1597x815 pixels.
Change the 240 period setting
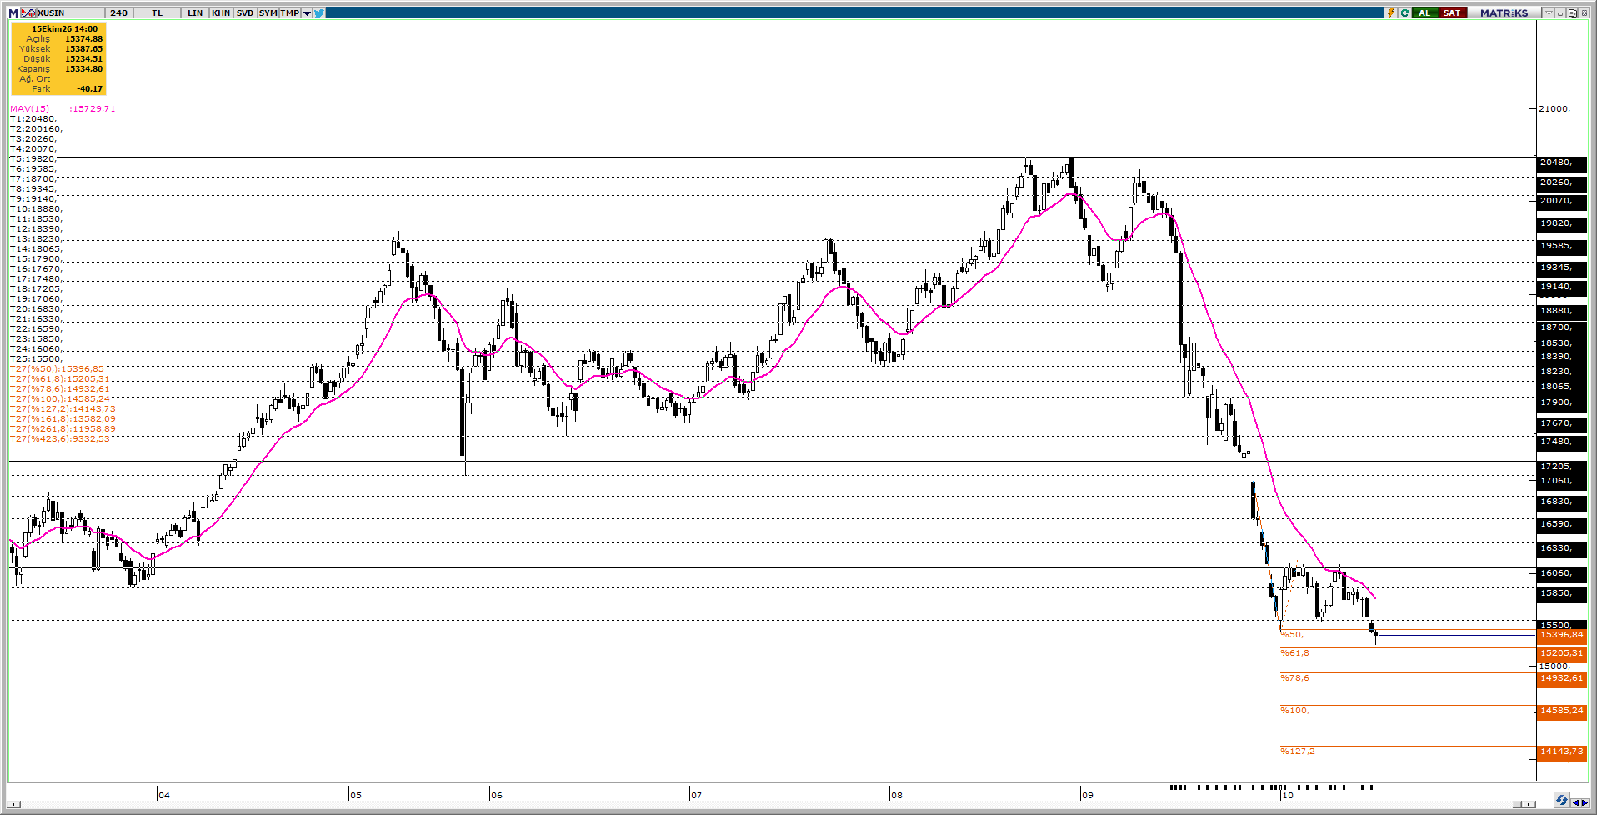pos(118,13)
